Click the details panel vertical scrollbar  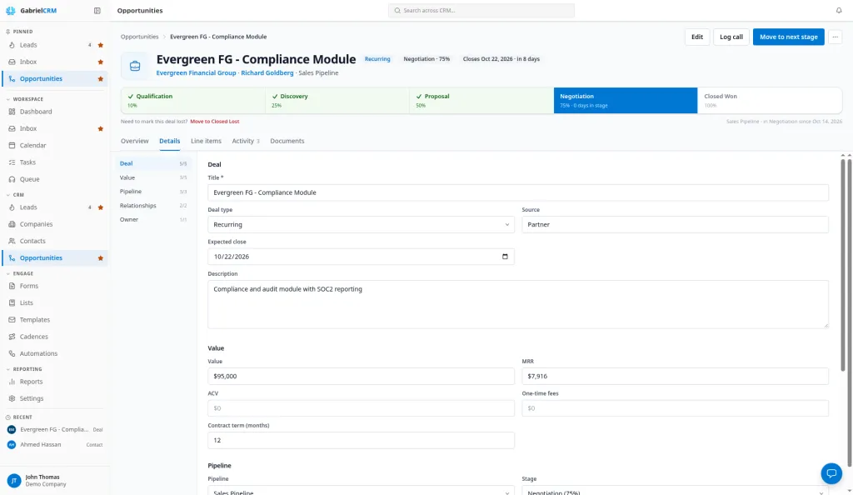click(x=843, y=265)
